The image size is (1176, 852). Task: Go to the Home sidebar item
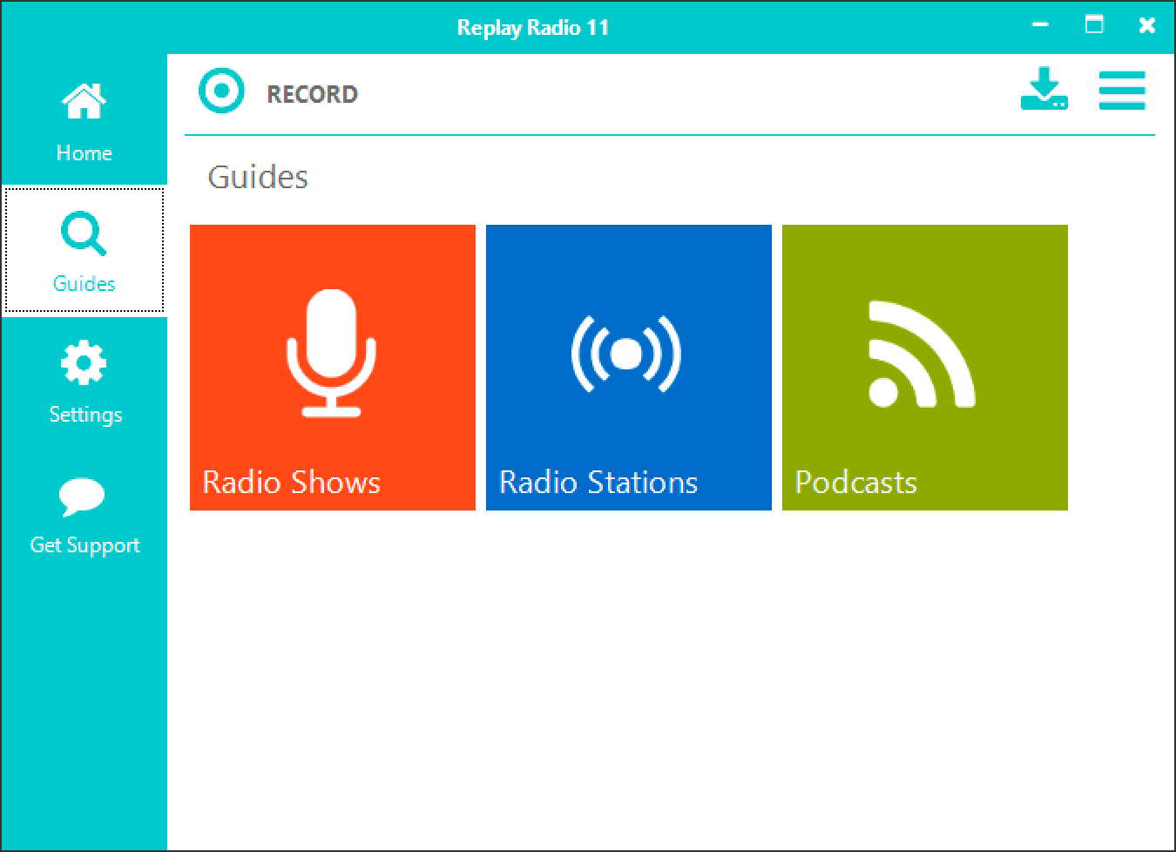(x=84, y=120)
